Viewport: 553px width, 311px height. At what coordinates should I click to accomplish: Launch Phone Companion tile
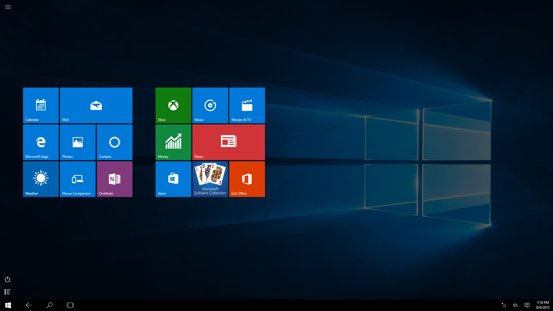(x=78, y=179)
